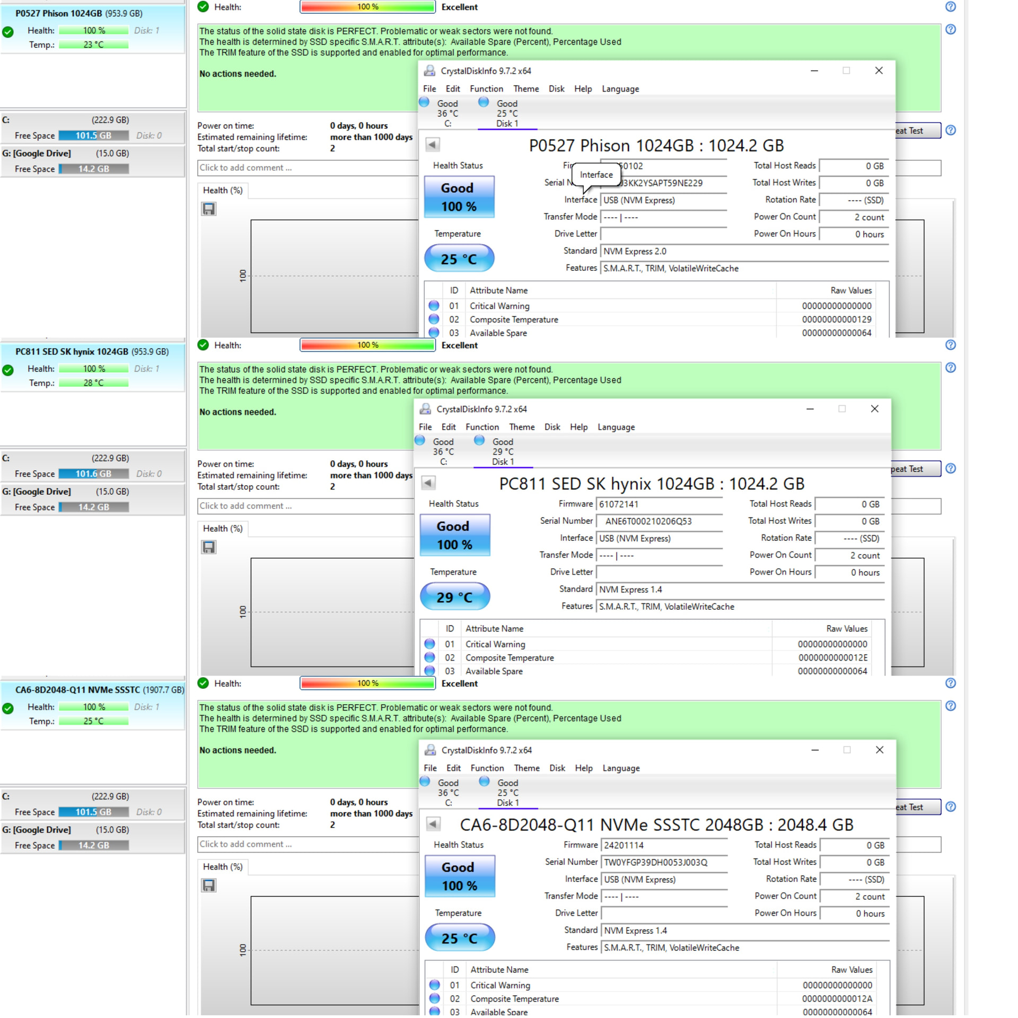The height and width of the screenshot is (1018, 1018).
Task: Click CrystalDiskInfo app icon in bottommost window title bar
Action: [x=430, y=750]
